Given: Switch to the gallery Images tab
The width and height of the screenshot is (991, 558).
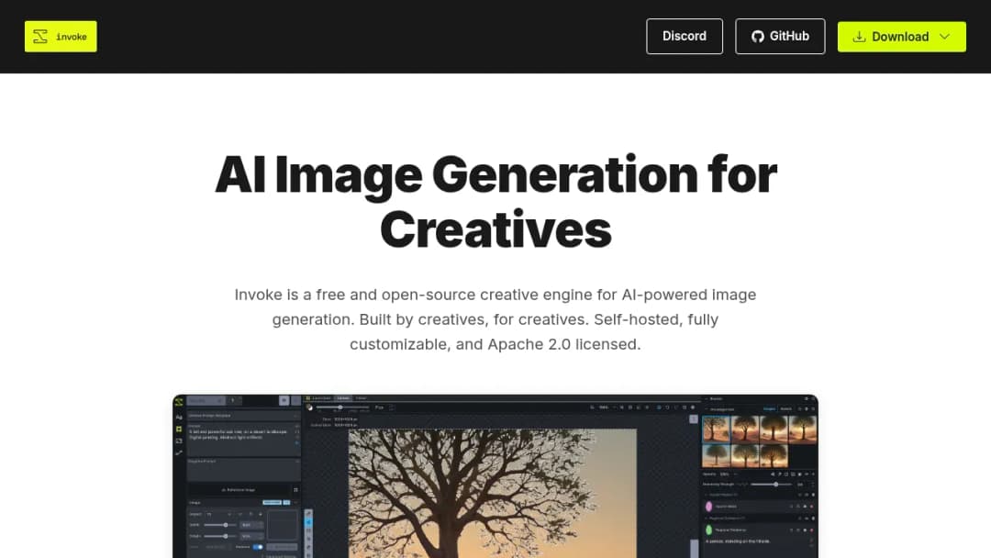Looking at the screenshot, I should pyautogui.click(x=769, y=408).
